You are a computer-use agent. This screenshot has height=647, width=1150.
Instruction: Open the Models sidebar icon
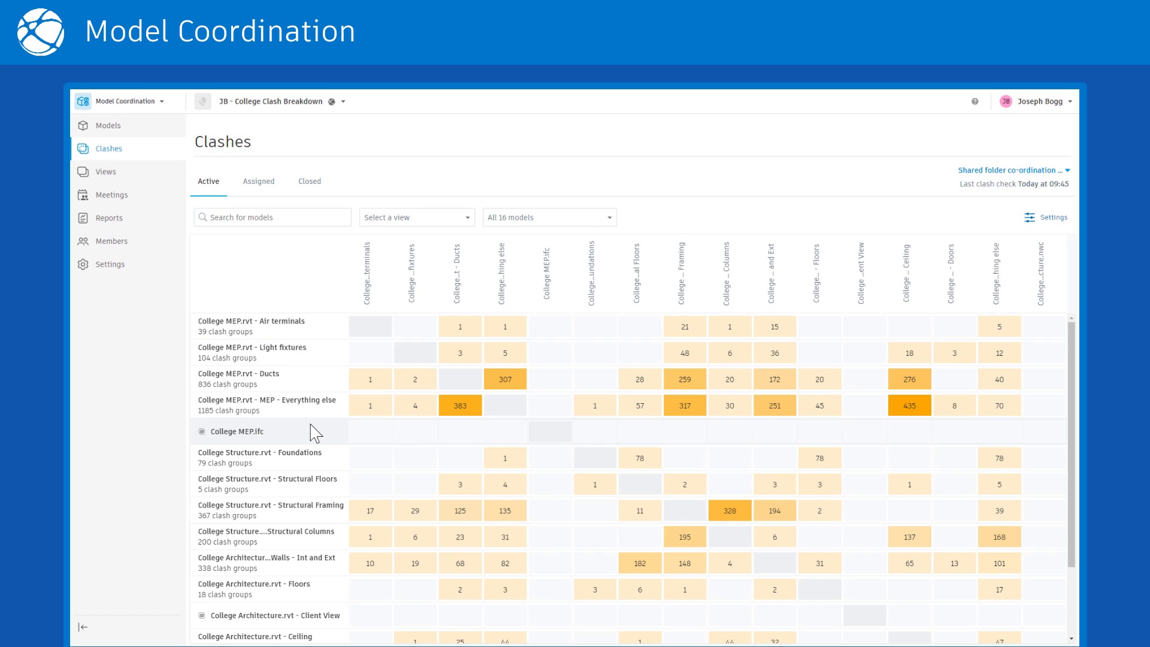click(83, 126)
